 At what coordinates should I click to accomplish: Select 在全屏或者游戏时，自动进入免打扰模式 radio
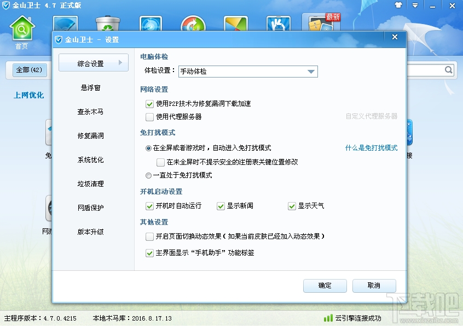tap(148, 149)
